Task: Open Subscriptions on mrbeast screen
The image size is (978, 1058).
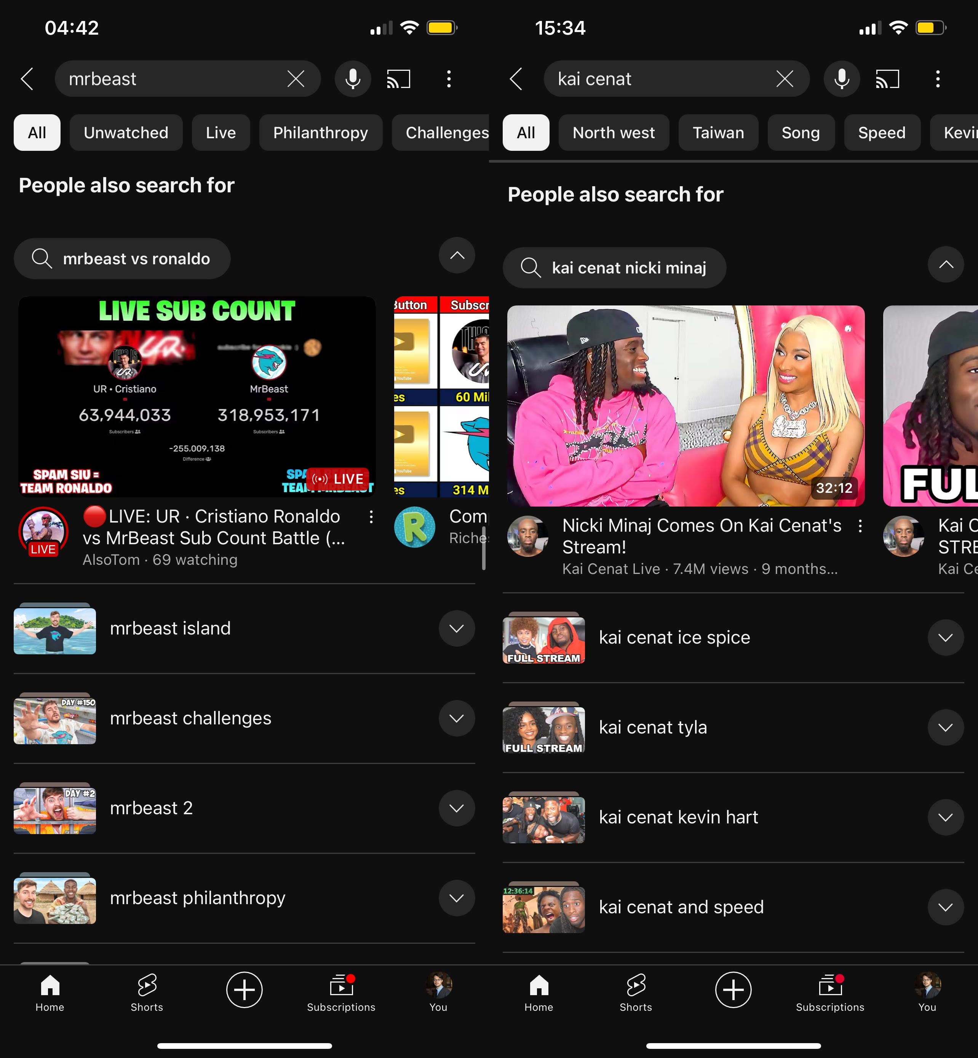Action: coord(341,993)
